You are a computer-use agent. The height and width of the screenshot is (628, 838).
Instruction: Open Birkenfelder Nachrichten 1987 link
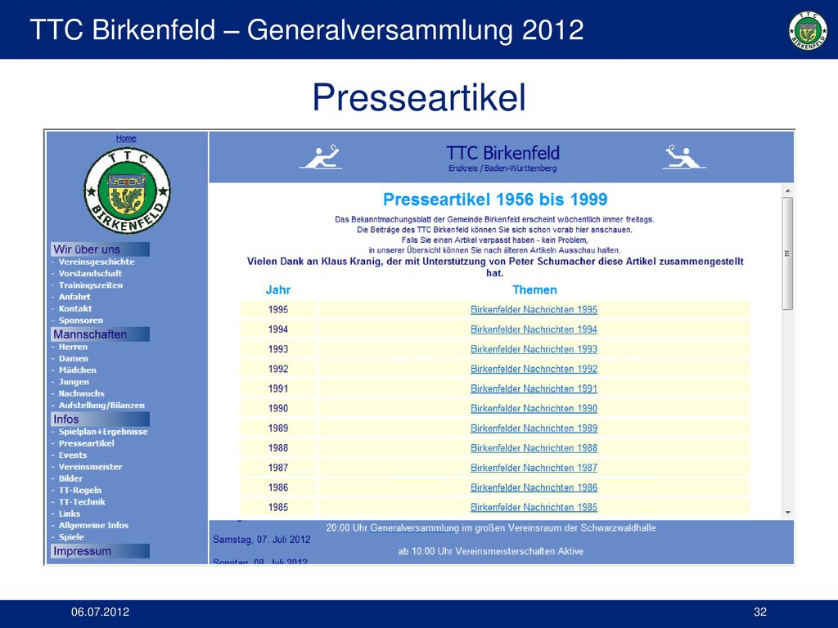pos(534,468)
